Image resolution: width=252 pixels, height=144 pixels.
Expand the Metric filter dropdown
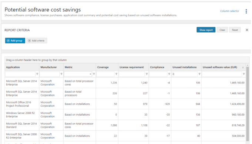(x=90, y=74)
